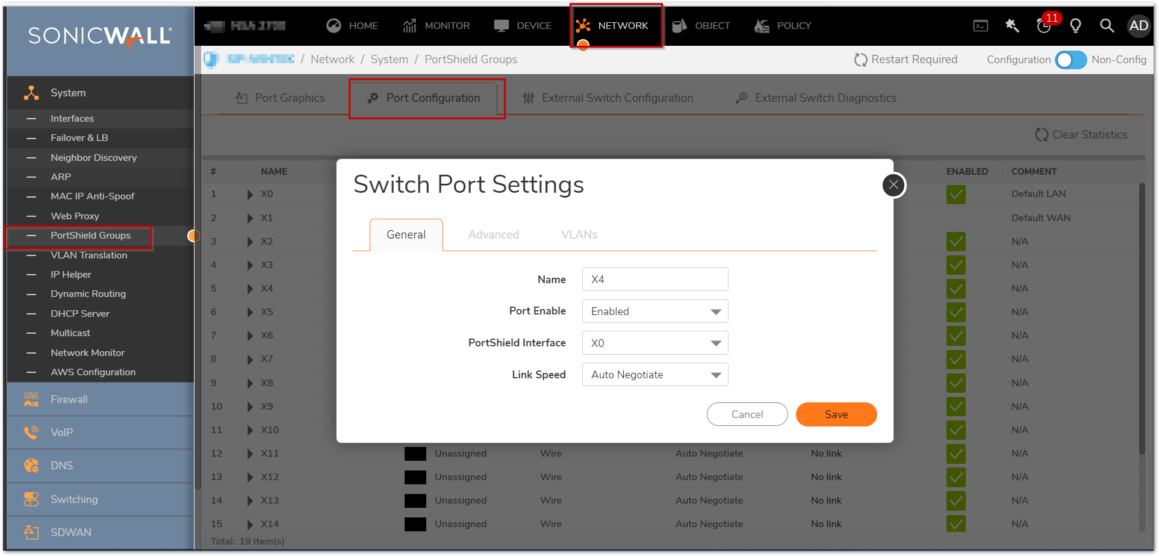Open the terminal console icon
Image resolution: width=1159 pixels, height=556 pixels.
click(x=980, y=25)
